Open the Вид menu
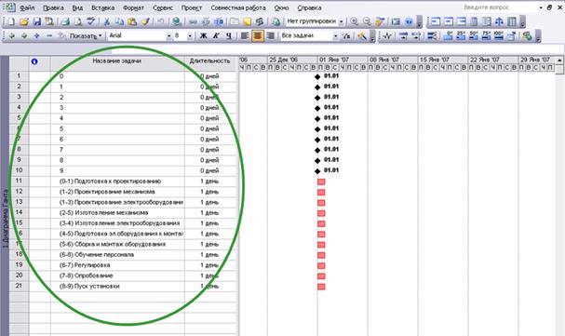 pos(77,7)
